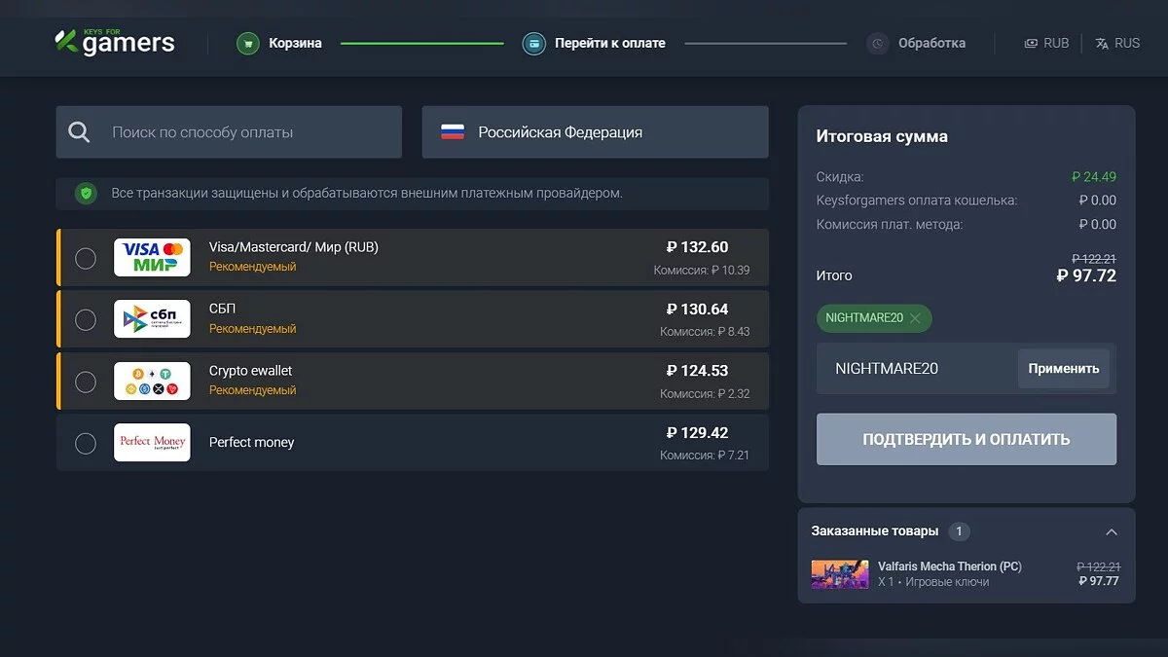
Task: Choose Crypto ewallet radio button
Action: (86, 382)
